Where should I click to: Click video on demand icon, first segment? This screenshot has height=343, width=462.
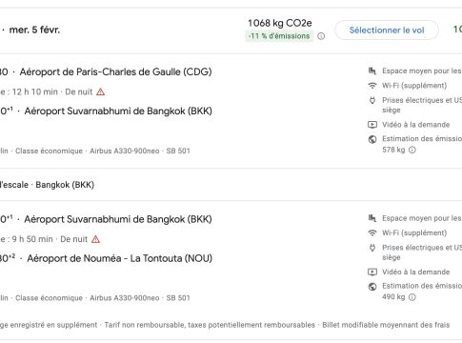(x=372, y=125)
